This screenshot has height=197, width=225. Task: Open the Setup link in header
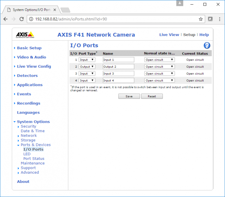point(189,35)
